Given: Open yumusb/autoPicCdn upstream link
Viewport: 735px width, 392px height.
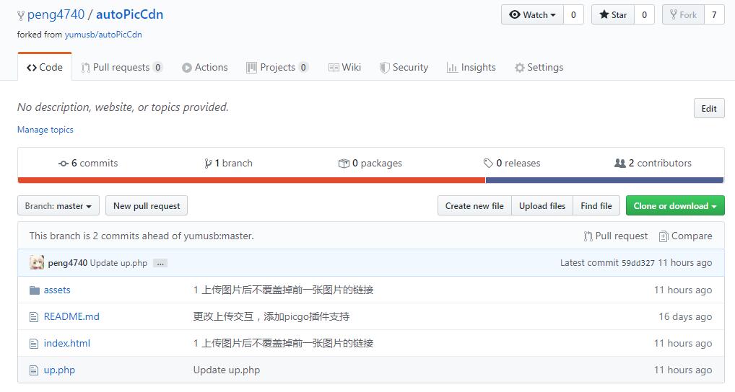Looking at the screenshot, I should pos(103,35).
